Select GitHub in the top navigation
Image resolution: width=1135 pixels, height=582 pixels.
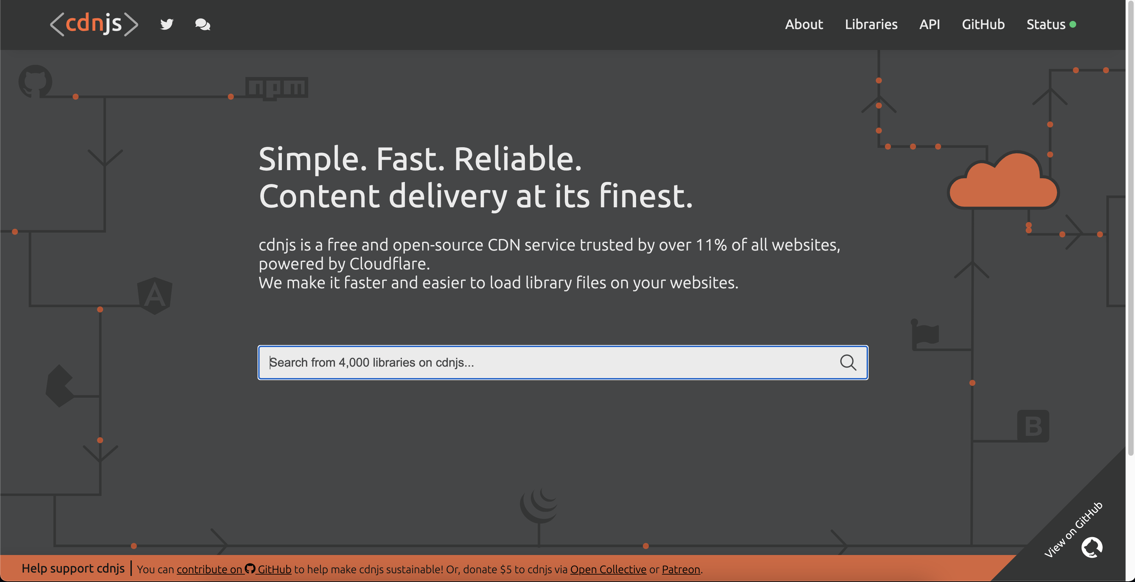983,24
